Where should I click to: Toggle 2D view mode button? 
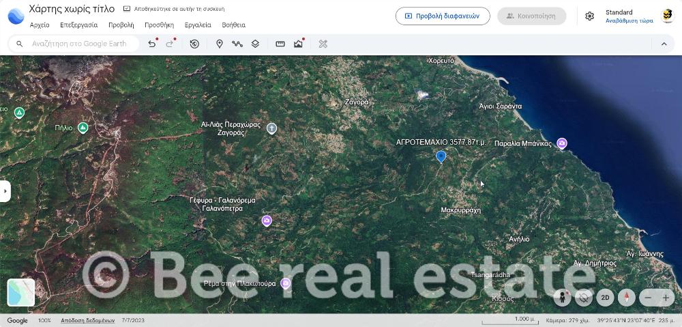604,297
